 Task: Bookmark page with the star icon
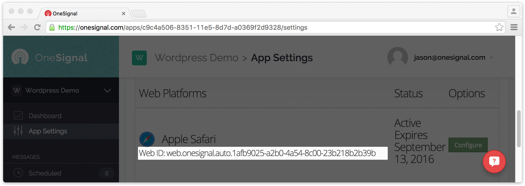pos(499,27)
